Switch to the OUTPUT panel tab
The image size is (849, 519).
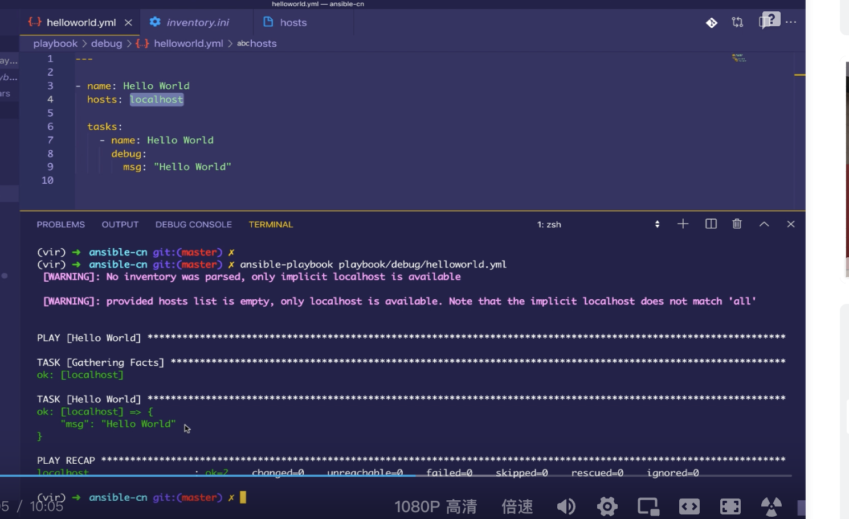(x=120, y=225)
